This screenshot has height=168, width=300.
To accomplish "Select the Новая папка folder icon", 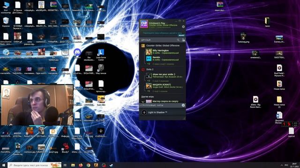I will [x=279, y=85].
